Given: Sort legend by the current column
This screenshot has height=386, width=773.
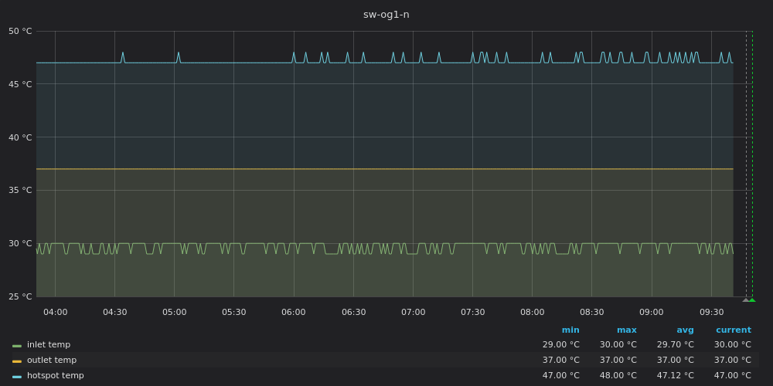Looking at the screenshot, I should 733,330.
